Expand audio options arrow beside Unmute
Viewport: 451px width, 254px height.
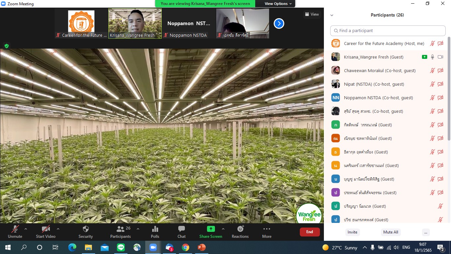point(26,229)
